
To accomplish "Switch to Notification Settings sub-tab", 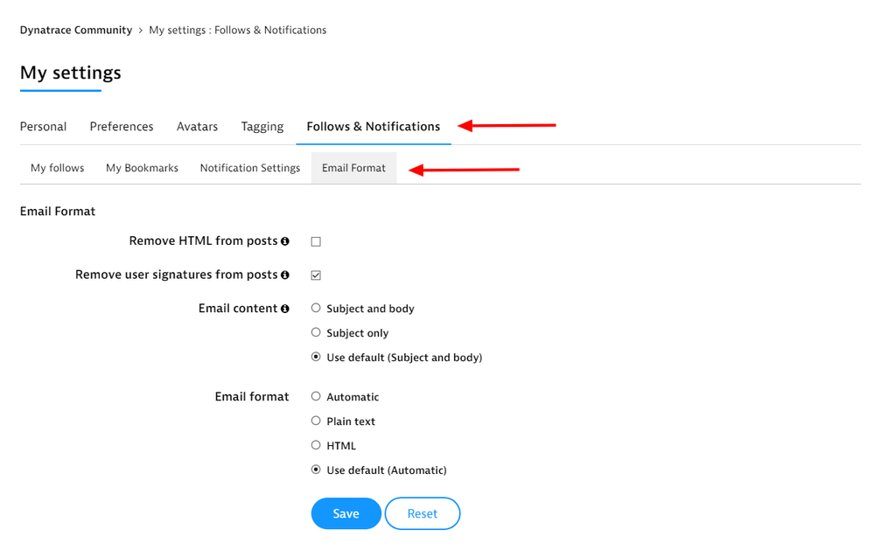I will (x=250, y=168).
